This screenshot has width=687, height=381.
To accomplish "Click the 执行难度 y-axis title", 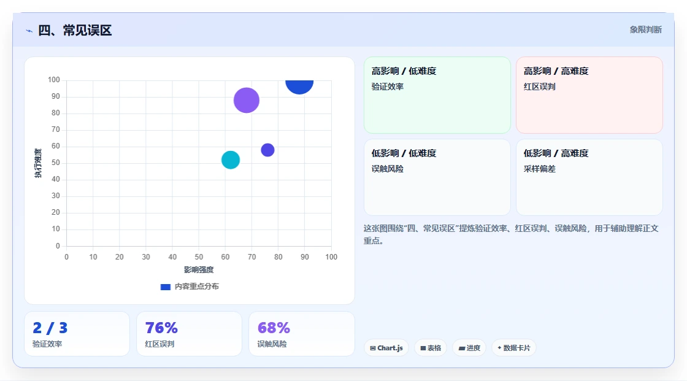I will click(38, 163).
